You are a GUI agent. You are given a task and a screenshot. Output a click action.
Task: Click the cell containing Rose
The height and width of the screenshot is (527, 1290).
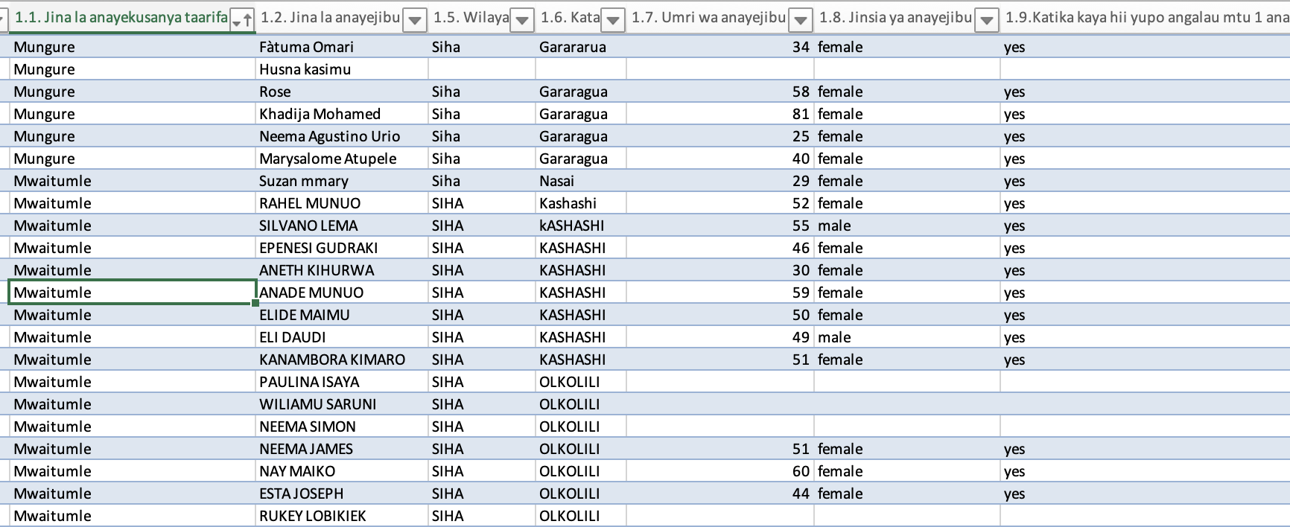tap(343, 92)
